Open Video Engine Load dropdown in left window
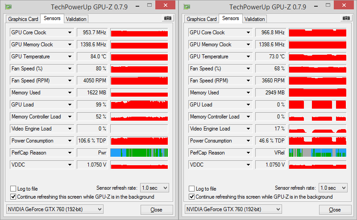 tap(70, 129)
